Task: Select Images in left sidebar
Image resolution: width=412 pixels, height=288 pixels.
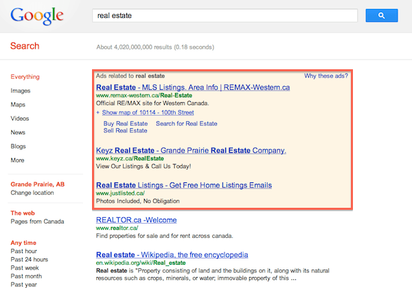Action: [x=21, y=91]
